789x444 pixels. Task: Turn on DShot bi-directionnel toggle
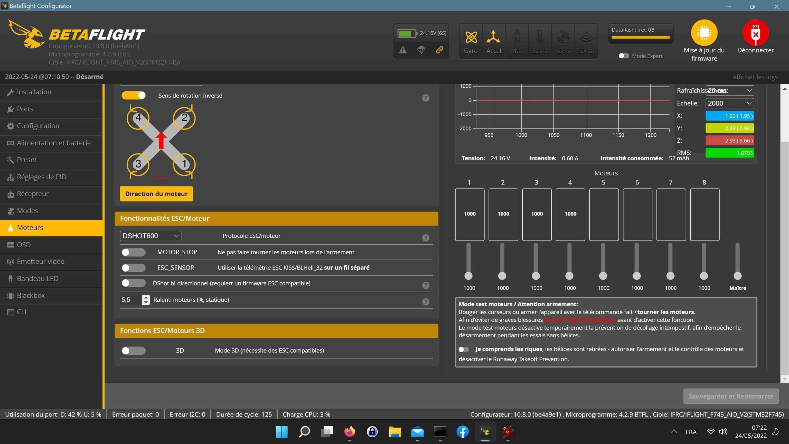tap(134, 283)
